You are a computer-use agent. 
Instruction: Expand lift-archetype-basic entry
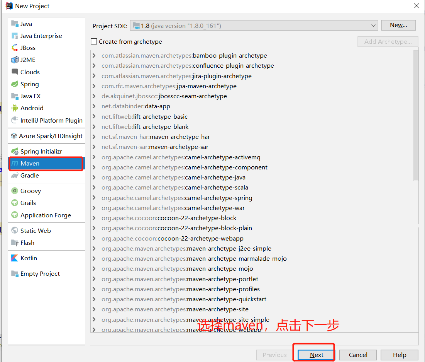coord(94,116)
